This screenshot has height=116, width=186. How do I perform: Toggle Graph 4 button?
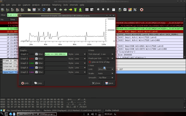pyautogui.click(x=24, y=68)
